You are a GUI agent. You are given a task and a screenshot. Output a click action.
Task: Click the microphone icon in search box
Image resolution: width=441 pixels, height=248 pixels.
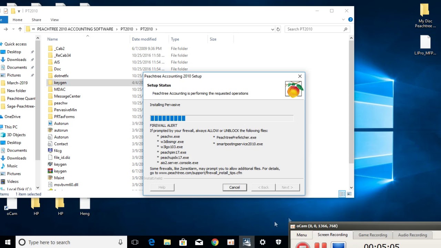[x=120, y=242]
